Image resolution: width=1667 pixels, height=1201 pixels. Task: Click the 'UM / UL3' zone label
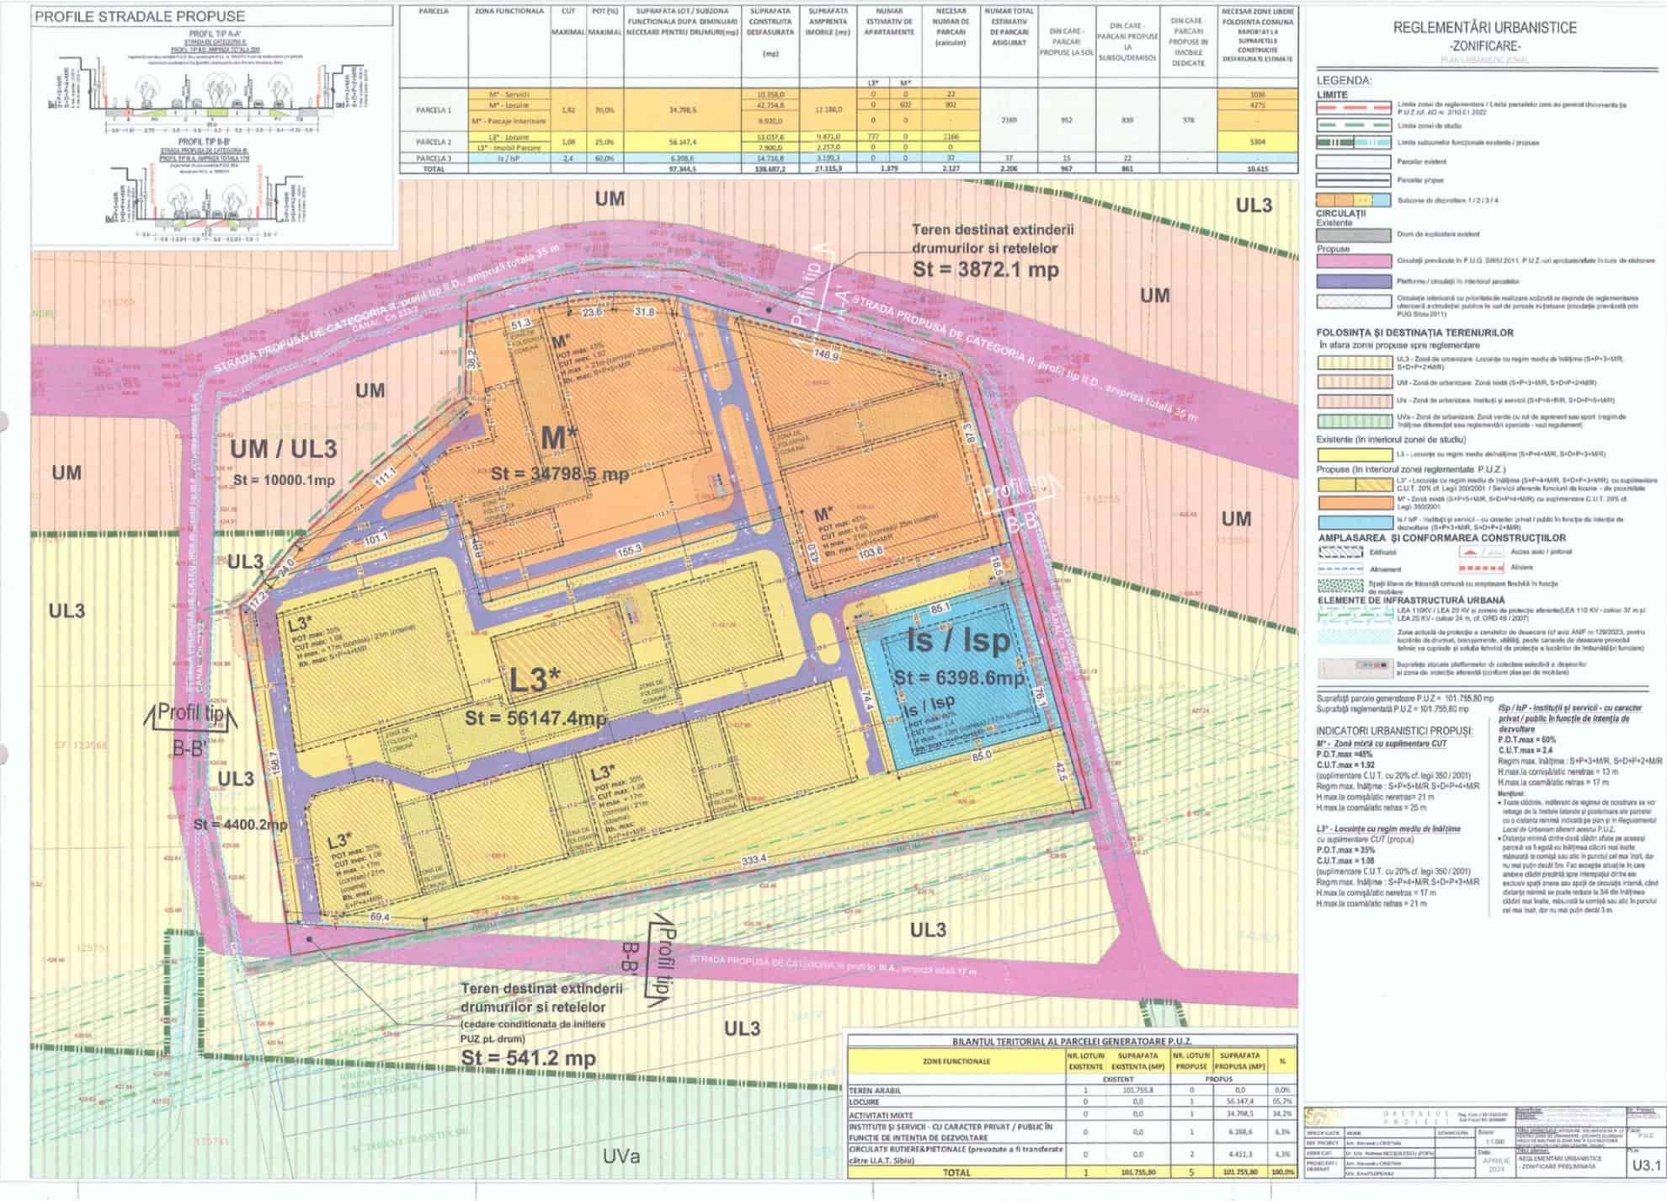click(285, 449)
